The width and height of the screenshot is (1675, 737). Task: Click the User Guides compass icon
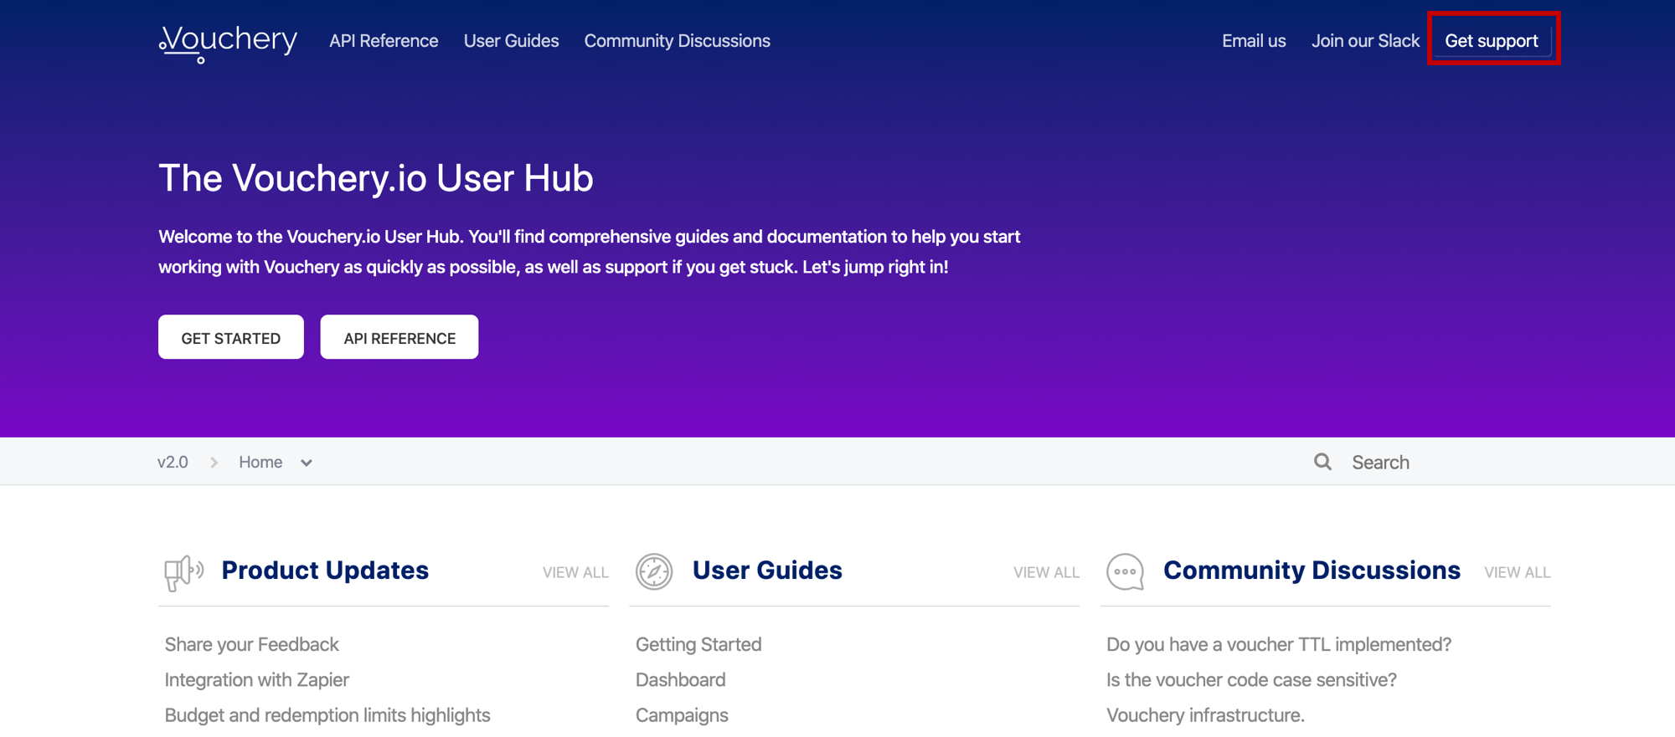[x=654, y=572]
